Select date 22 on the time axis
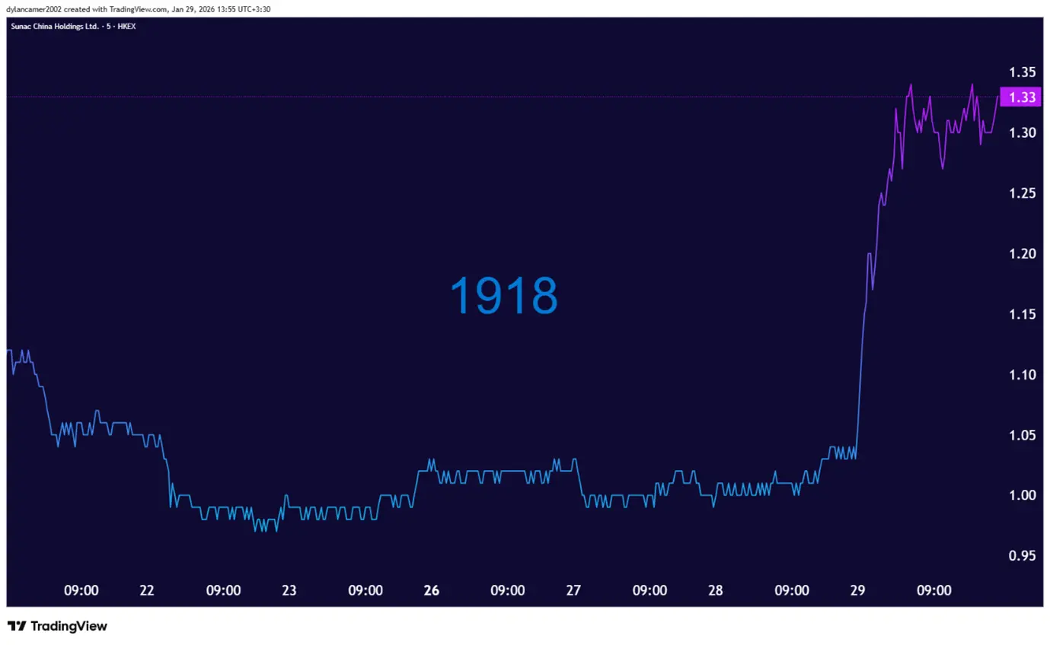Viewport: 1050px width, 645px height. pos(147,590)
